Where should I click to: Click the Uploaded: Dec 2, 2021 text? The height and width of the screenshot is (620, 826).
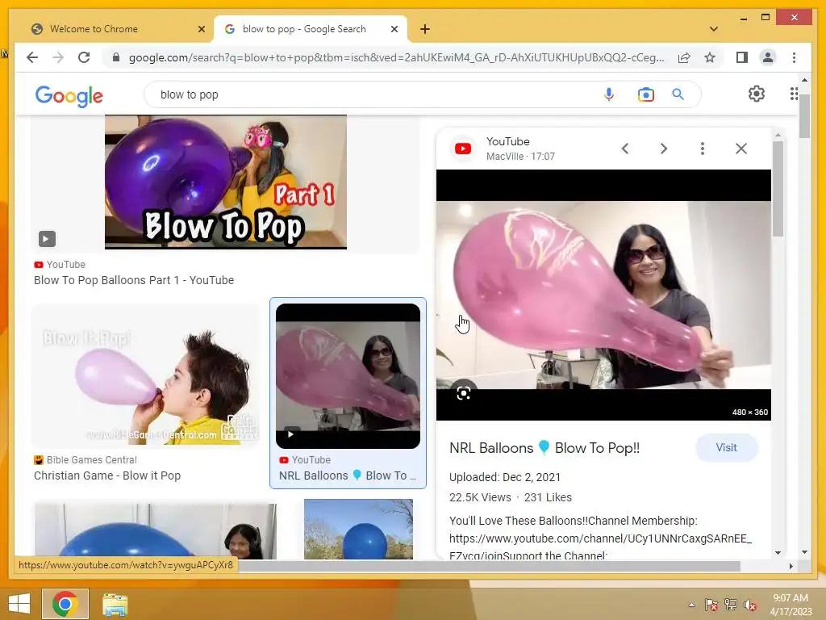point(505,478)
